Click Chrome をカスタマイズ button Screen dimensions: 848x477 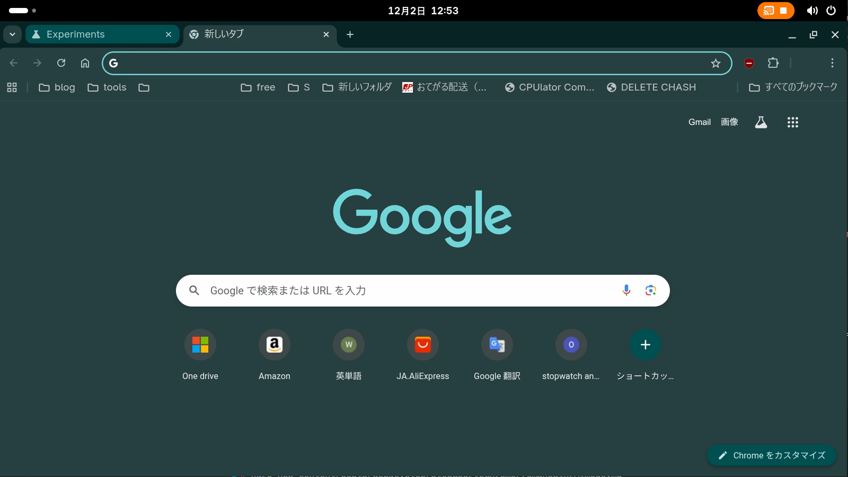click(772, 455)
